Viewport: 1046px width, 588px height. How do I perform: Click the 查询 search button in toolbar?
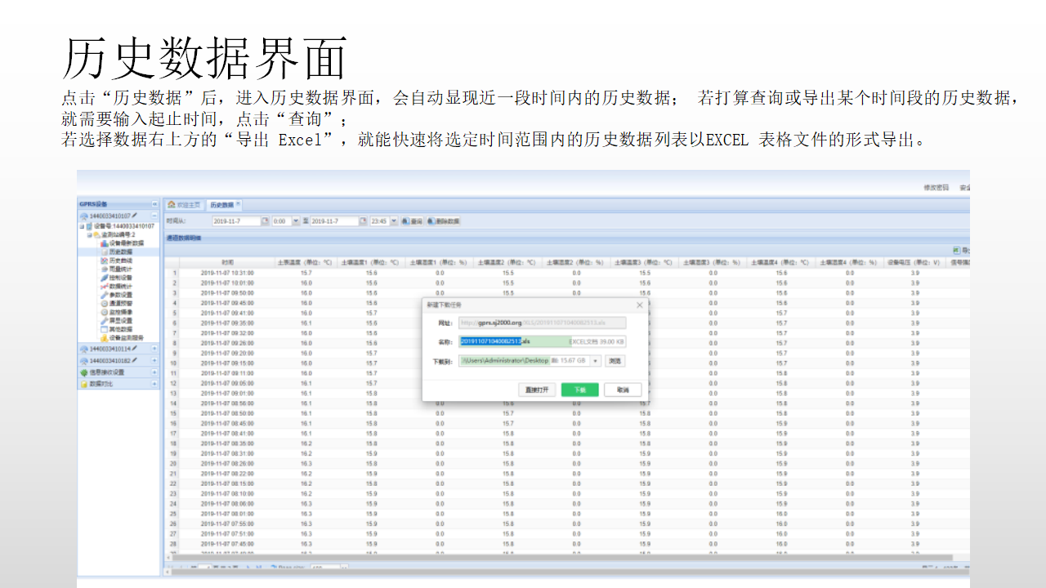pyautogui.click(x=412, y=221)
